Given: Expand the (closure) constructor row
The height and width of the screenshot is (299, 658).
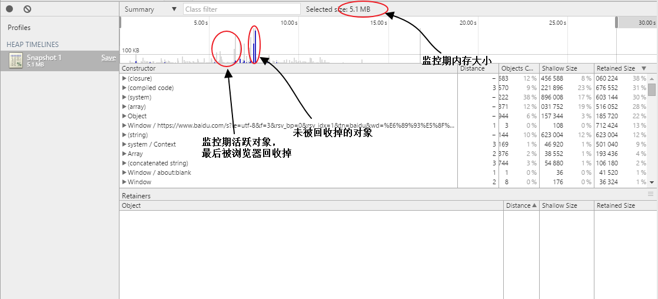Looking at the screenshot, I should (x=124, y=78).
